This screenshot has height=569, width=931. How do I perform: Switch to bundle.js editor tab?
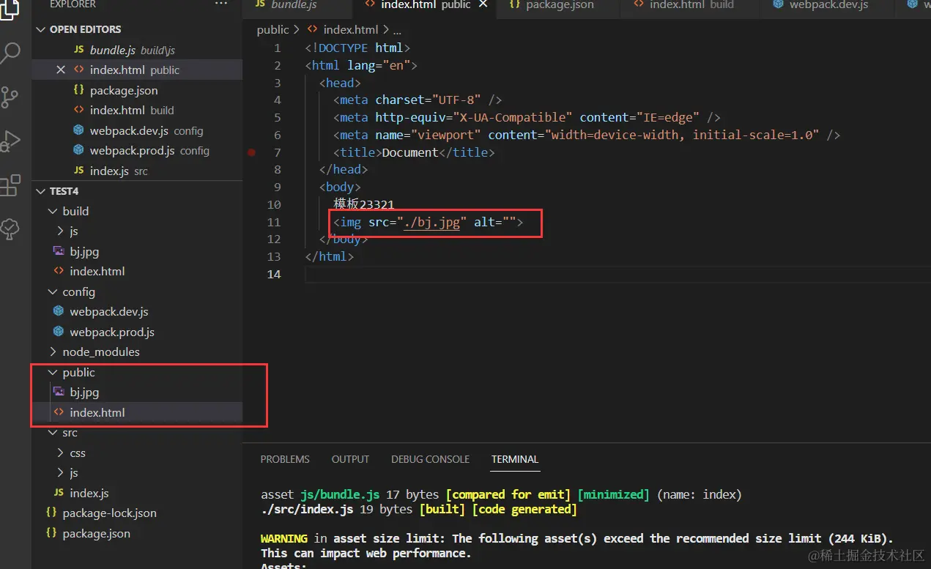coord(297,6)
